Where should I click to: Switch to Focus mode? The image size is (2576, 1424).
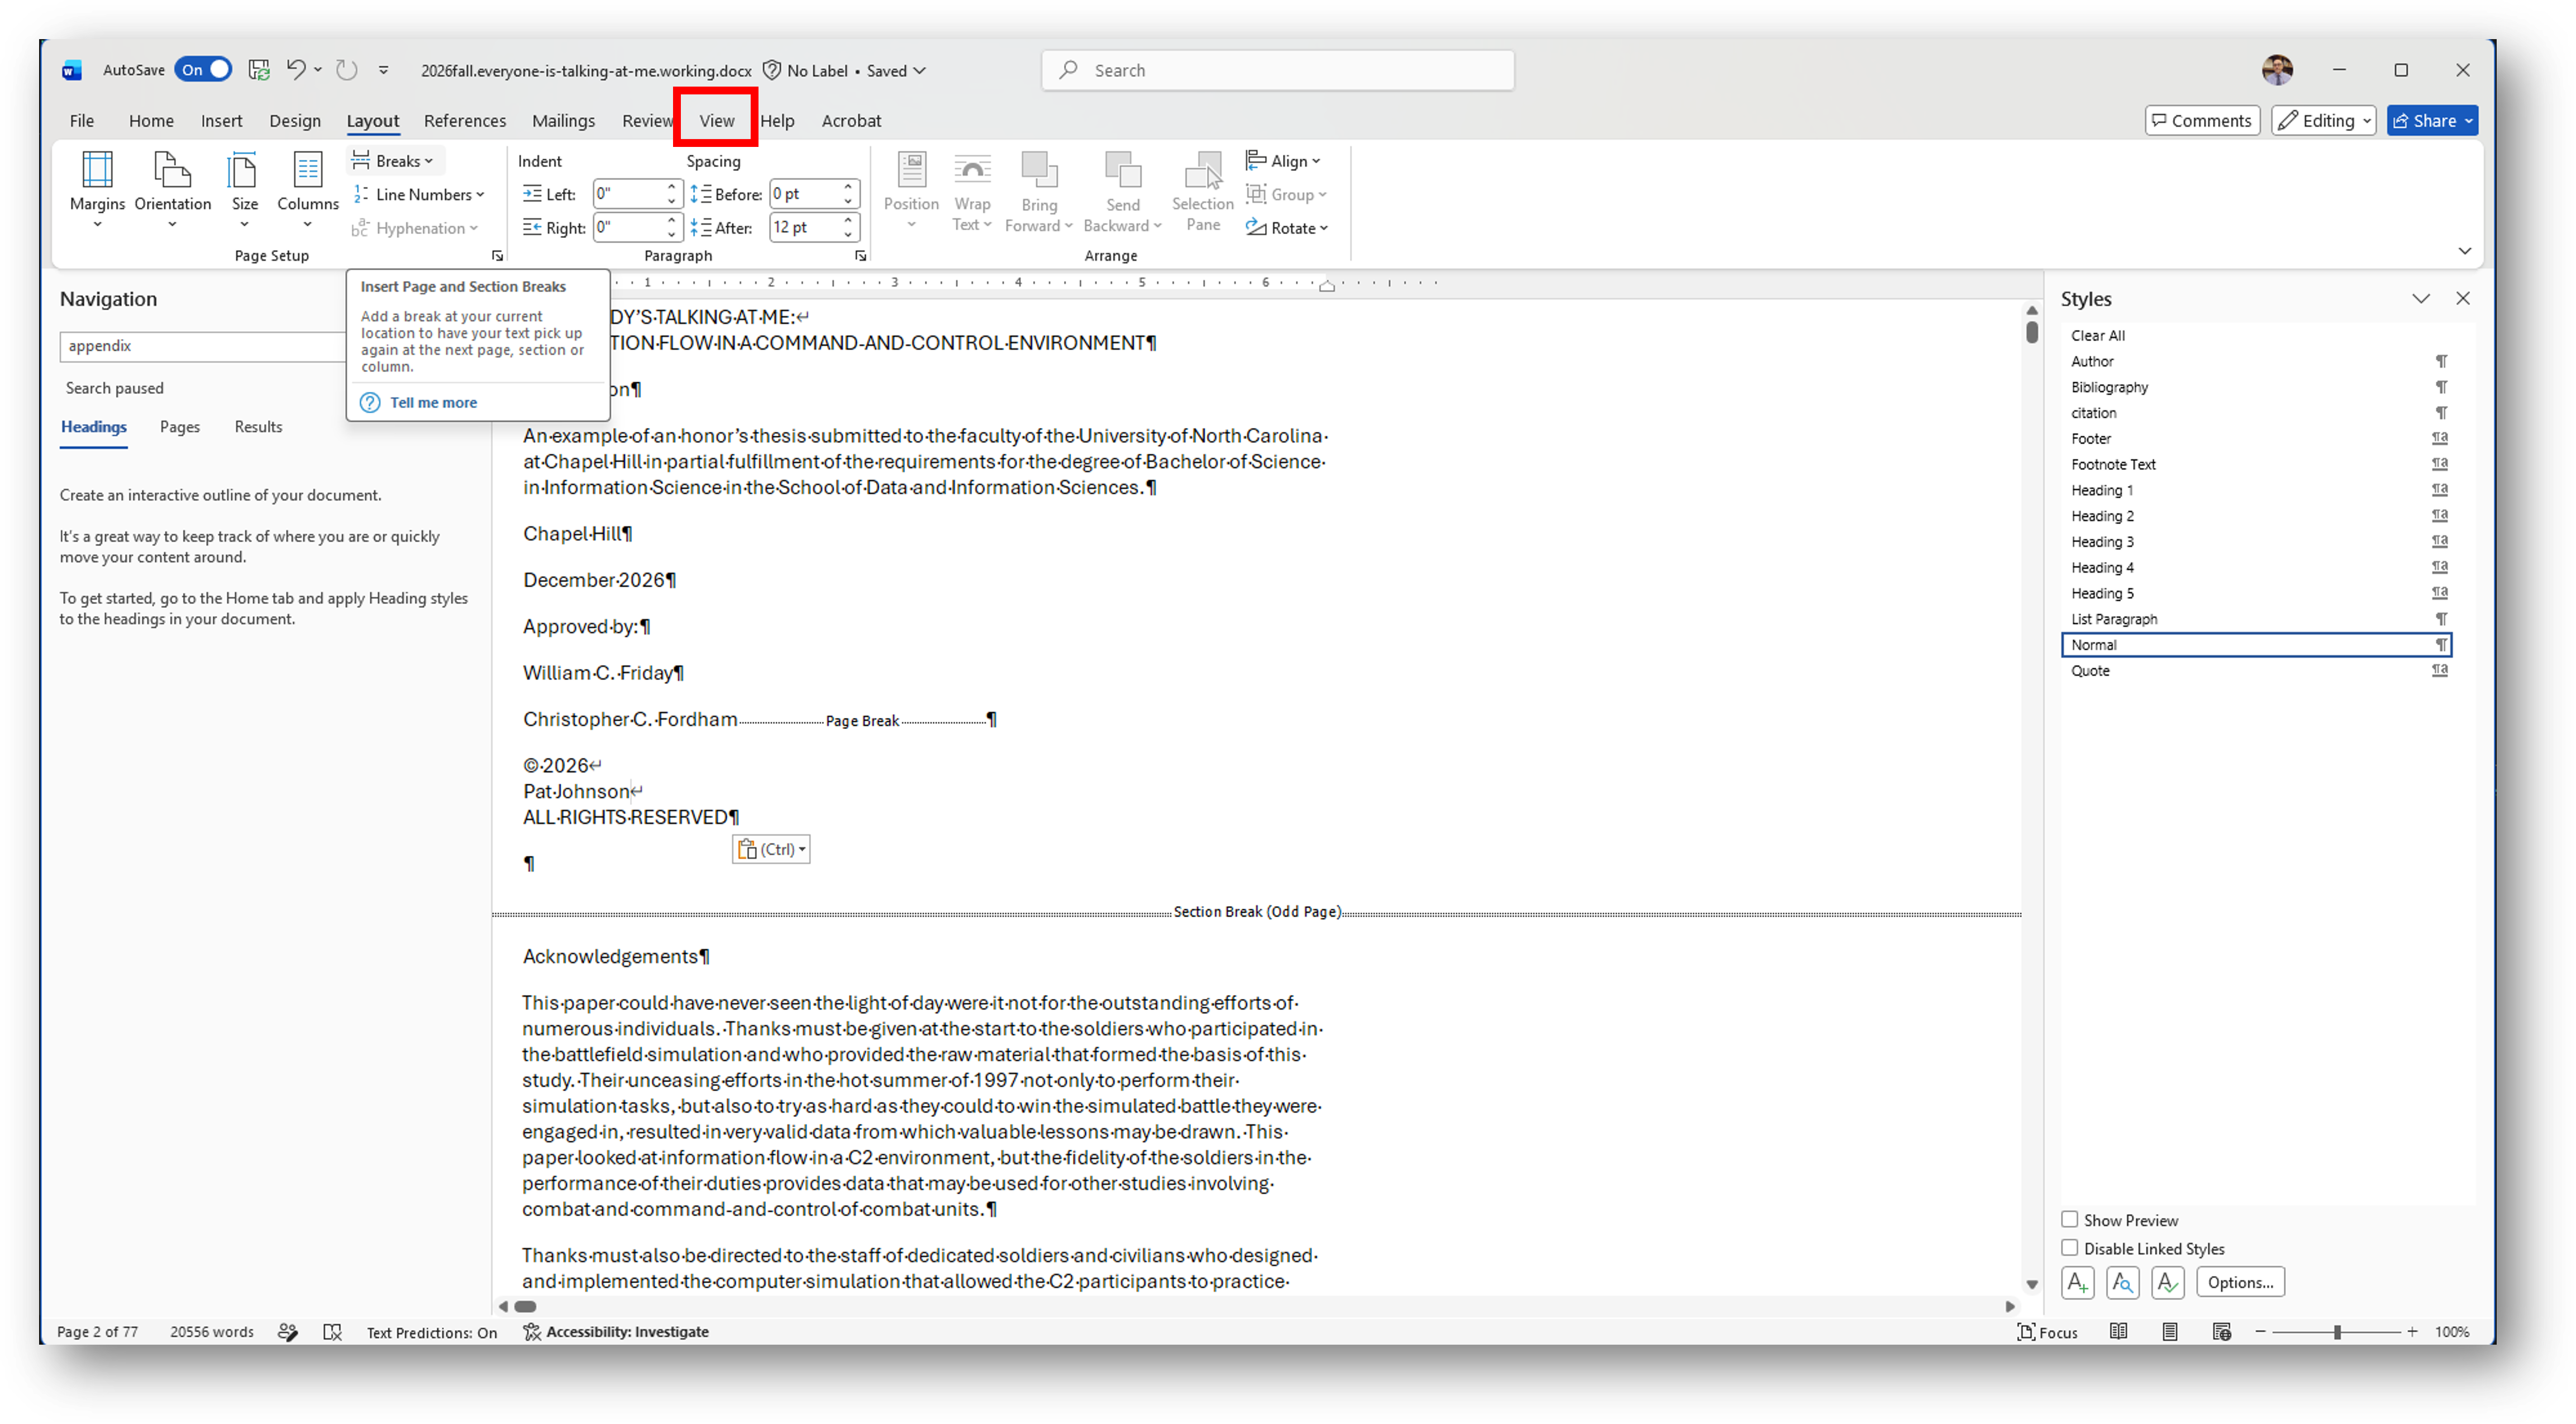click(x=2047, y=1332)
